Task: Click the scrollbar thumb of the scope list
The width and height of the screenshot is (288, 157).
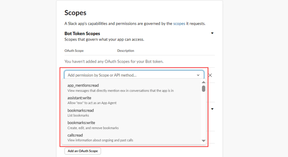Action: [x=203, y=89]
